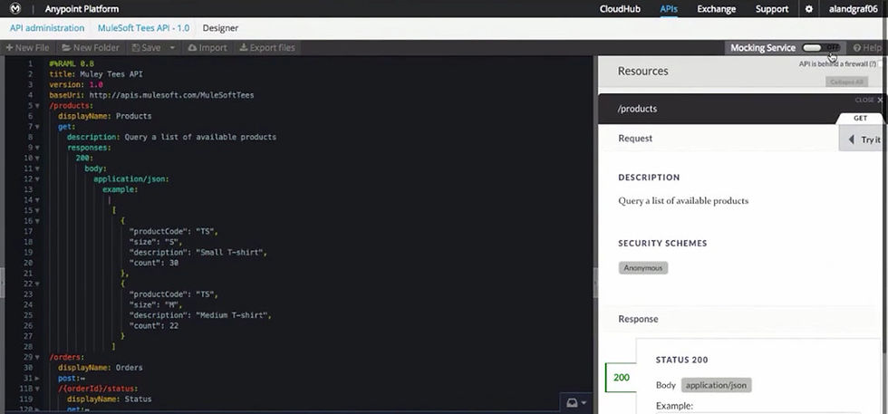
Task: Collapse the /products fold at line 5
Action: click(37, 105)
